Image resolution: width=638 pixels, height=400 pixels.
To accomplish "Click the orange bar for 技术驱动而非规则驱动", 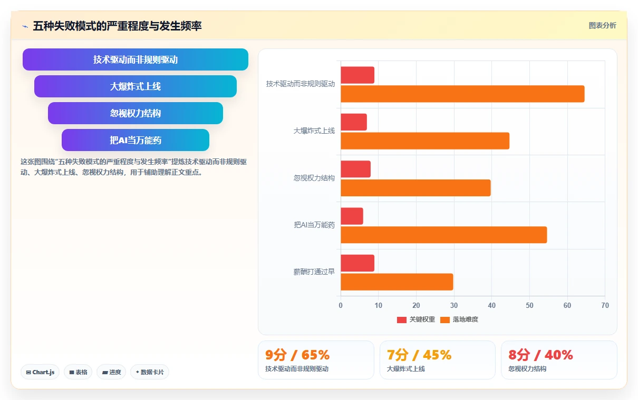I will [x=462, y=94].
